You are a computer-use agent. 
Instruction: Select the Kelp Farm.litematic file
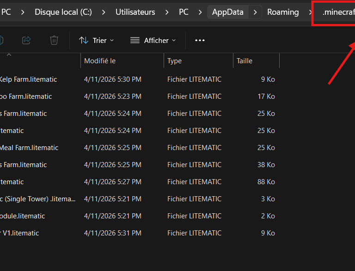tap(28, 79)
